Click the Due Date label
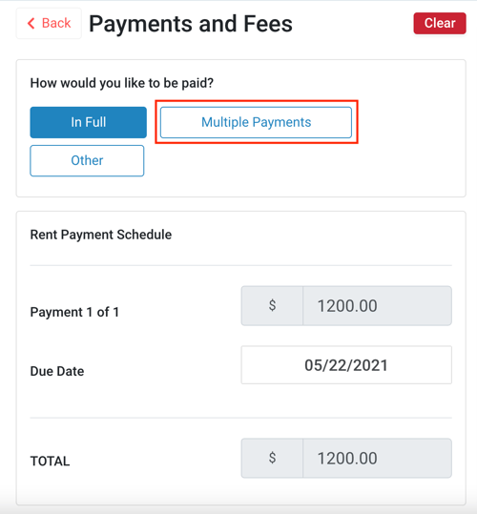Image resolution: width=477 pixels, height=514 pixels. click(x=57, y=371)
